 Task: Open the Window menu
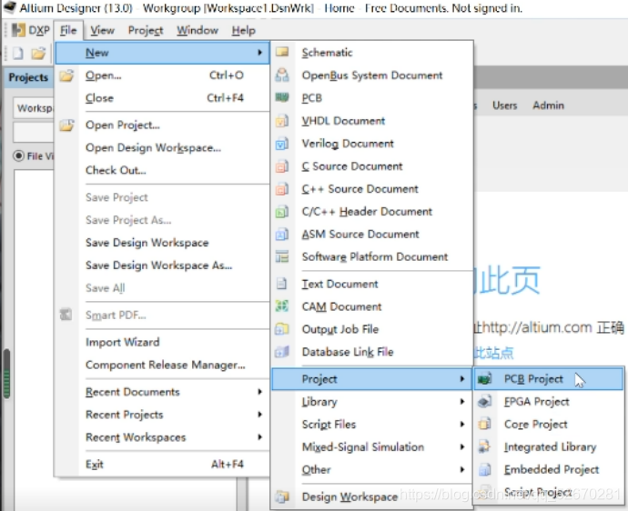point(198,30)
